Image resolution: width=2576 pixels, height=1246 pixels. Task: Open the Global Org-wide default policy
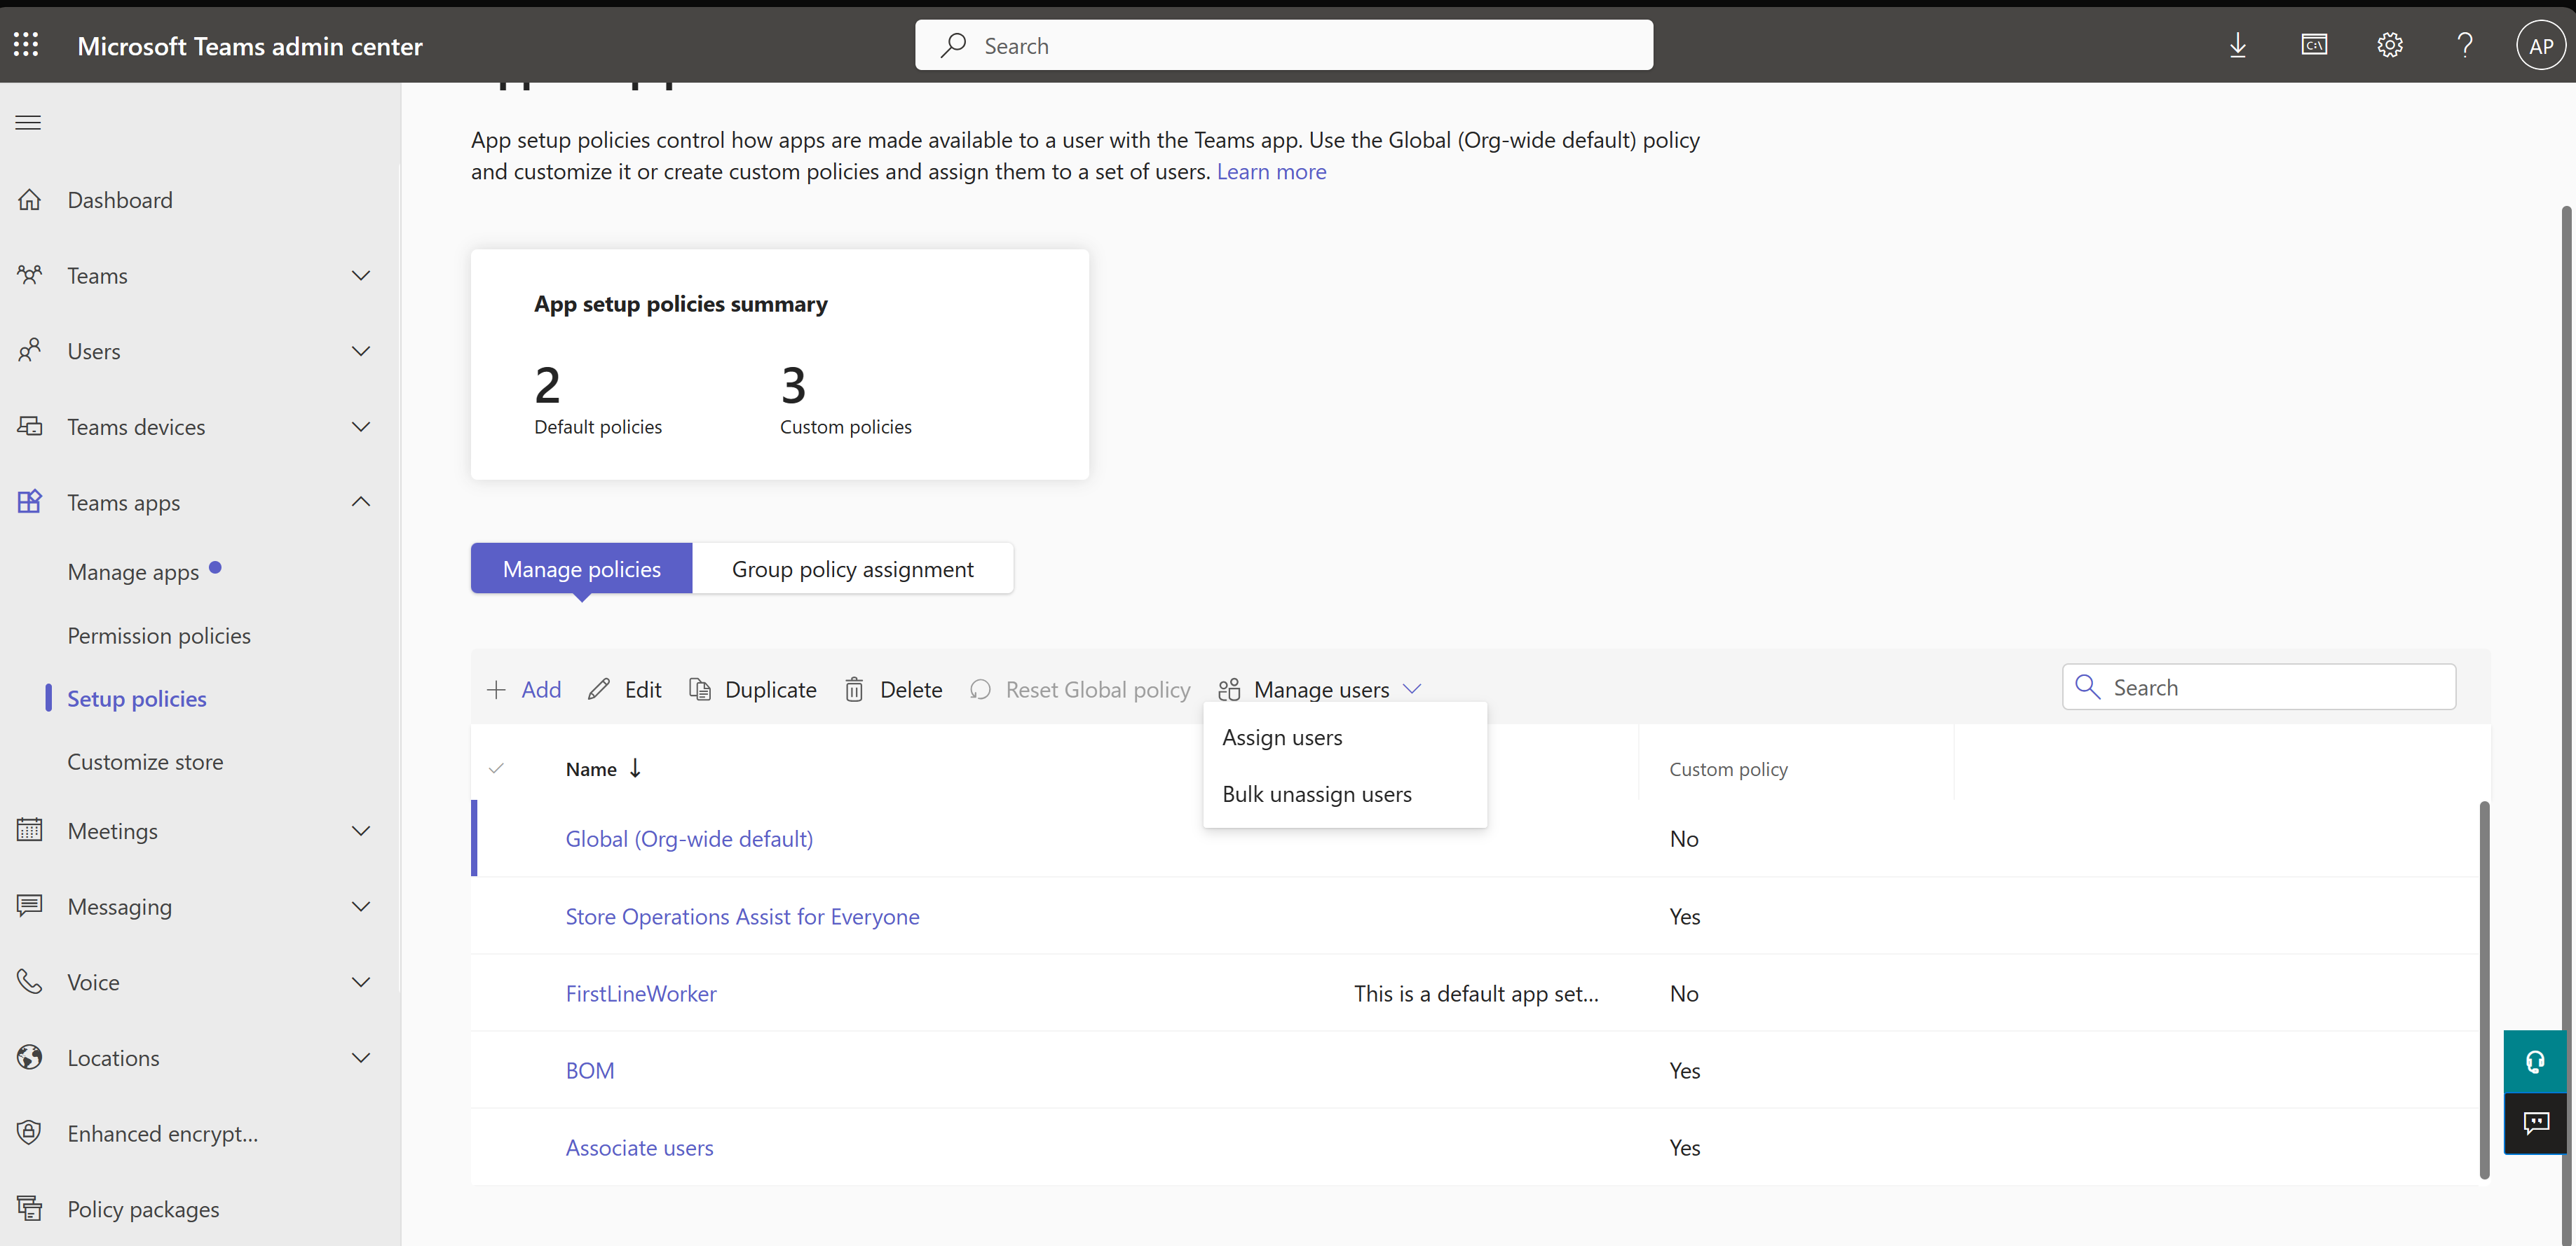(688, 837)
